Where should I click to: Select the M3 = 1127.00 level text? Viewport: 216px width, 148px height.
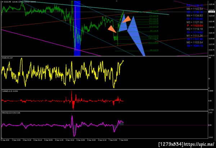tap(195, 22)
